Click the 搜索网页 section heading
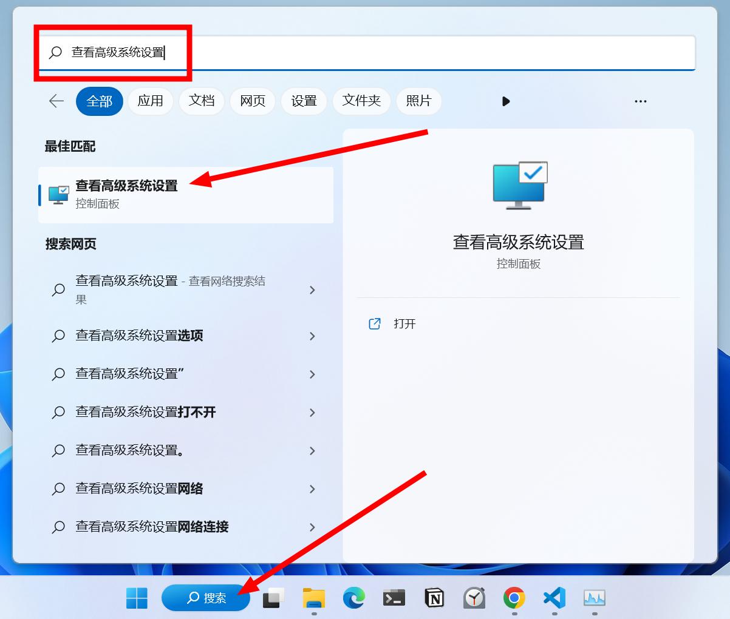This screenshot has height=619, width=730. click(70, 244)
